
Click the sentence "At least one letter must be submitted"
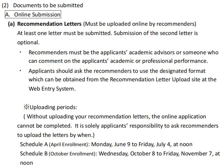(x=64, y=33)
